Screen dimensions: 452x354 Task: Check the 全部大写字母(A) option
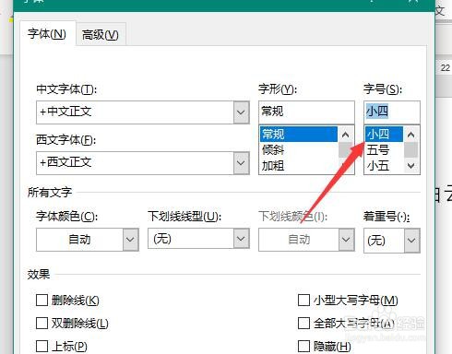click(x=303, y=324)
